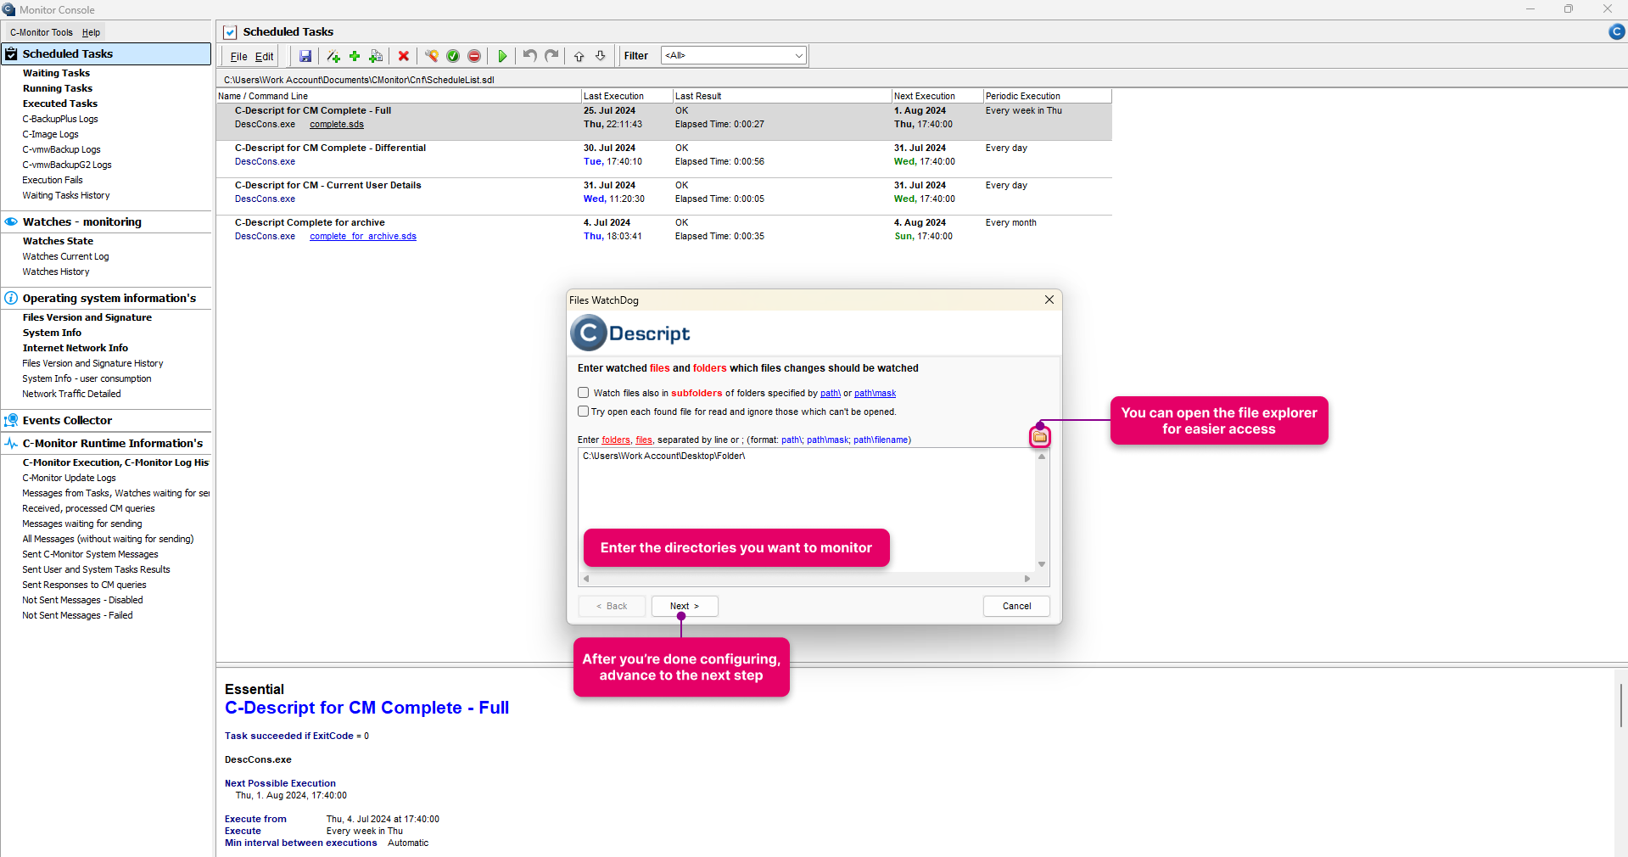
Task: Move the selected task up with the arrow
Action: (579, 56)
